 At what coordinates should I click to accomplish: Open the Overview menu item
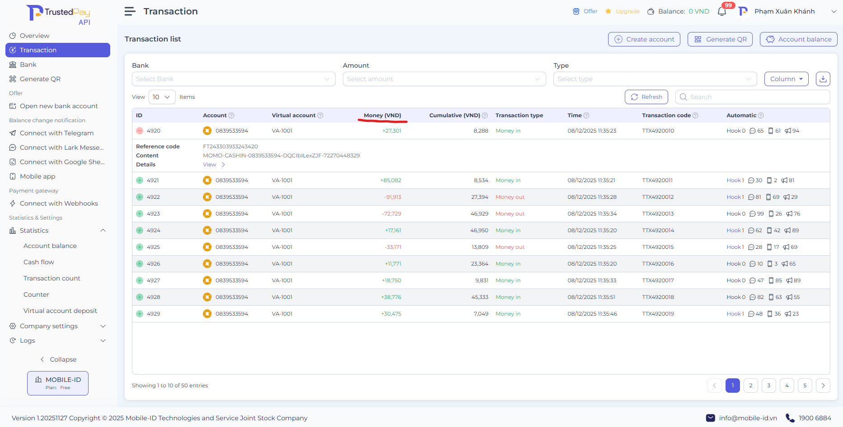click(34, 36)
